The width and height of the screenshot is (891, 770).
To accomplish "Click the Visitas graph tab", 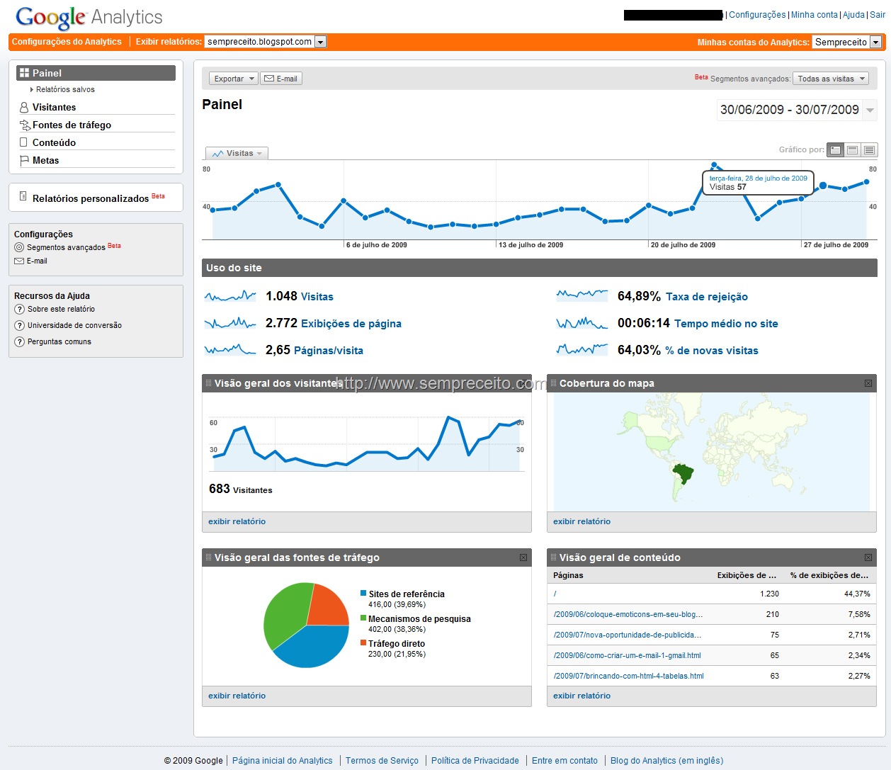I will [x=237, y=153].
